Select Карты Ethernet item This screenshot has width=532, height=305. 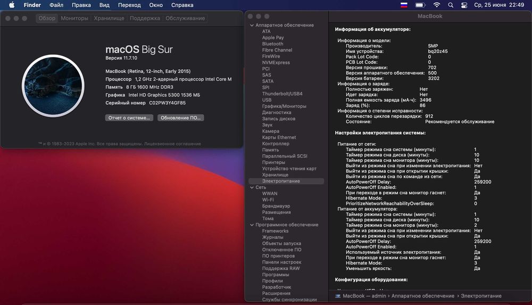[279, 137]
